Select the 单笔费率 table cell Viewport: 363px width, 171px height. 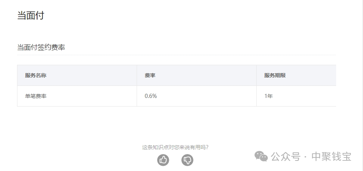click(x=36, y=96)
